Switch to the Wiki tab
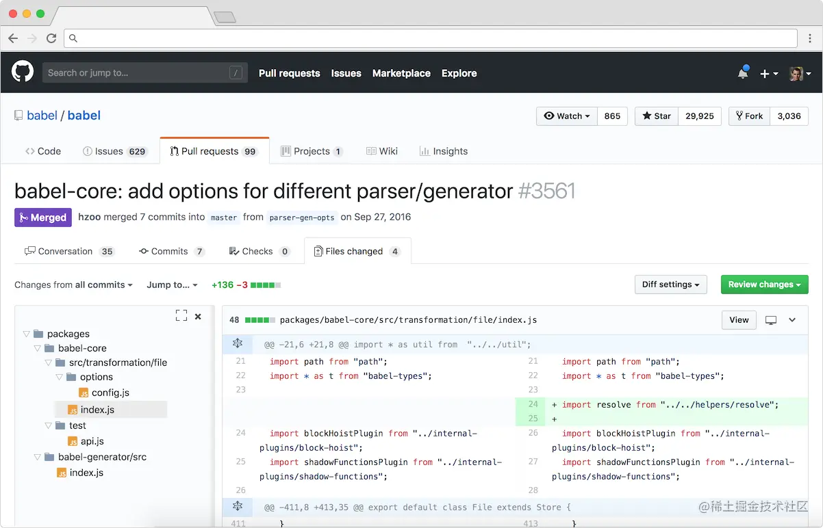The width and height of the screenshot is (823, 528). click(381, 151)
